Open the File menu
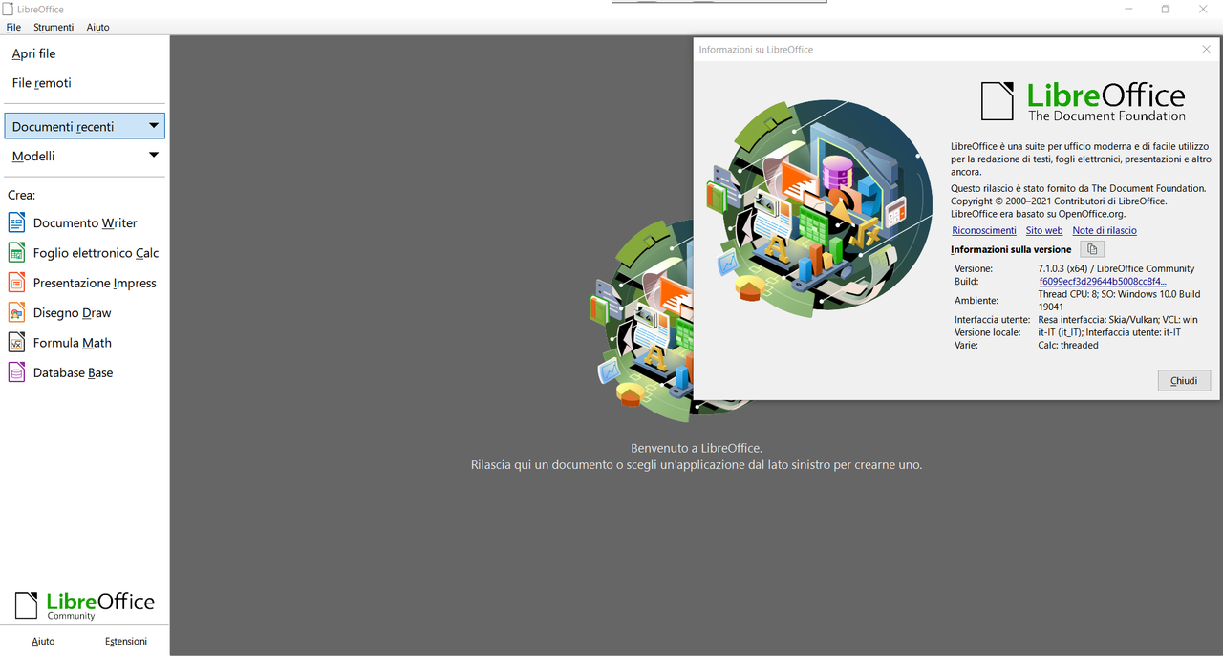 point(13,28)
